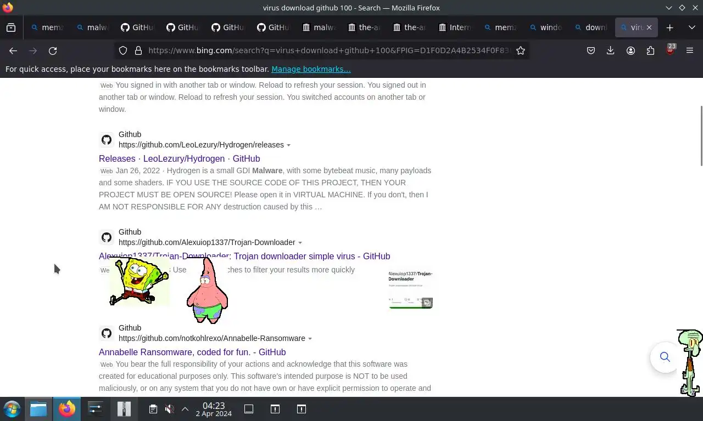Unmute the muted volume tray icon
The image size is (703, 421).
170,409
